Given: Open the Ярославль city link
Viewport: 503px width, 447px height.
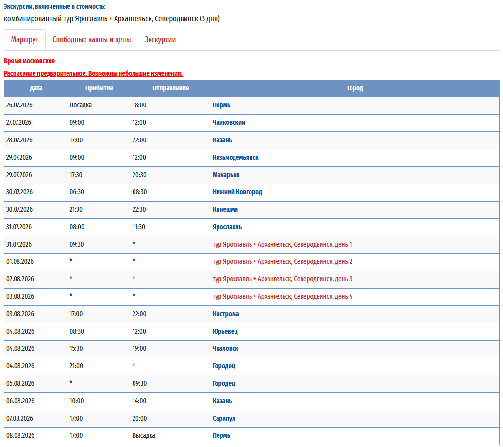Looking at the screenshot, I should click(227, 227).
